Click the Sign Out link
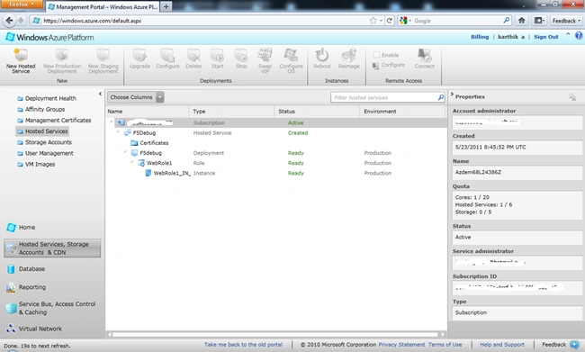This screenshot has height=352, width=585. (545, 37)
